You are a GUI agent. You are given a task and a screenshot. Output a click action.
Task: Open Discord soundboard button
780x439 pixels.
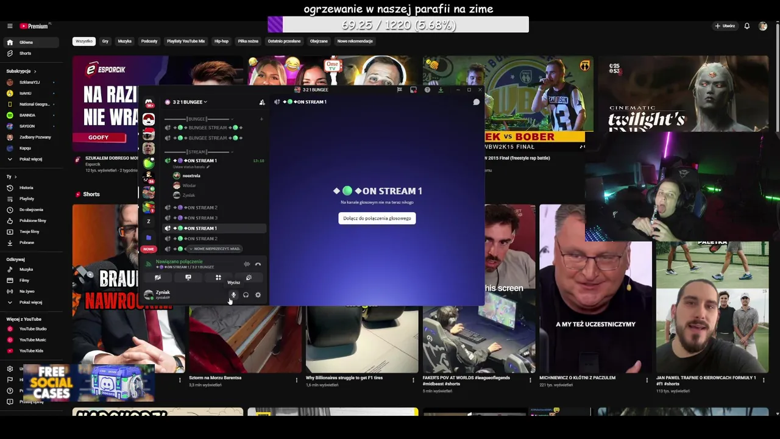click(249, 277)
